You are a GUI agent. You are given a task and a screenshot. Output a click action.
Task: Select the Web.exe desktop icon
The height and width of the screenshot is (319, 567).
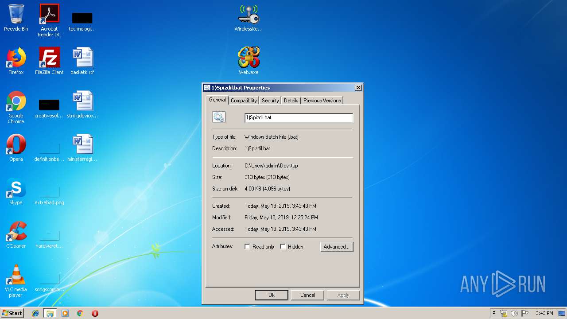(249, 61)
